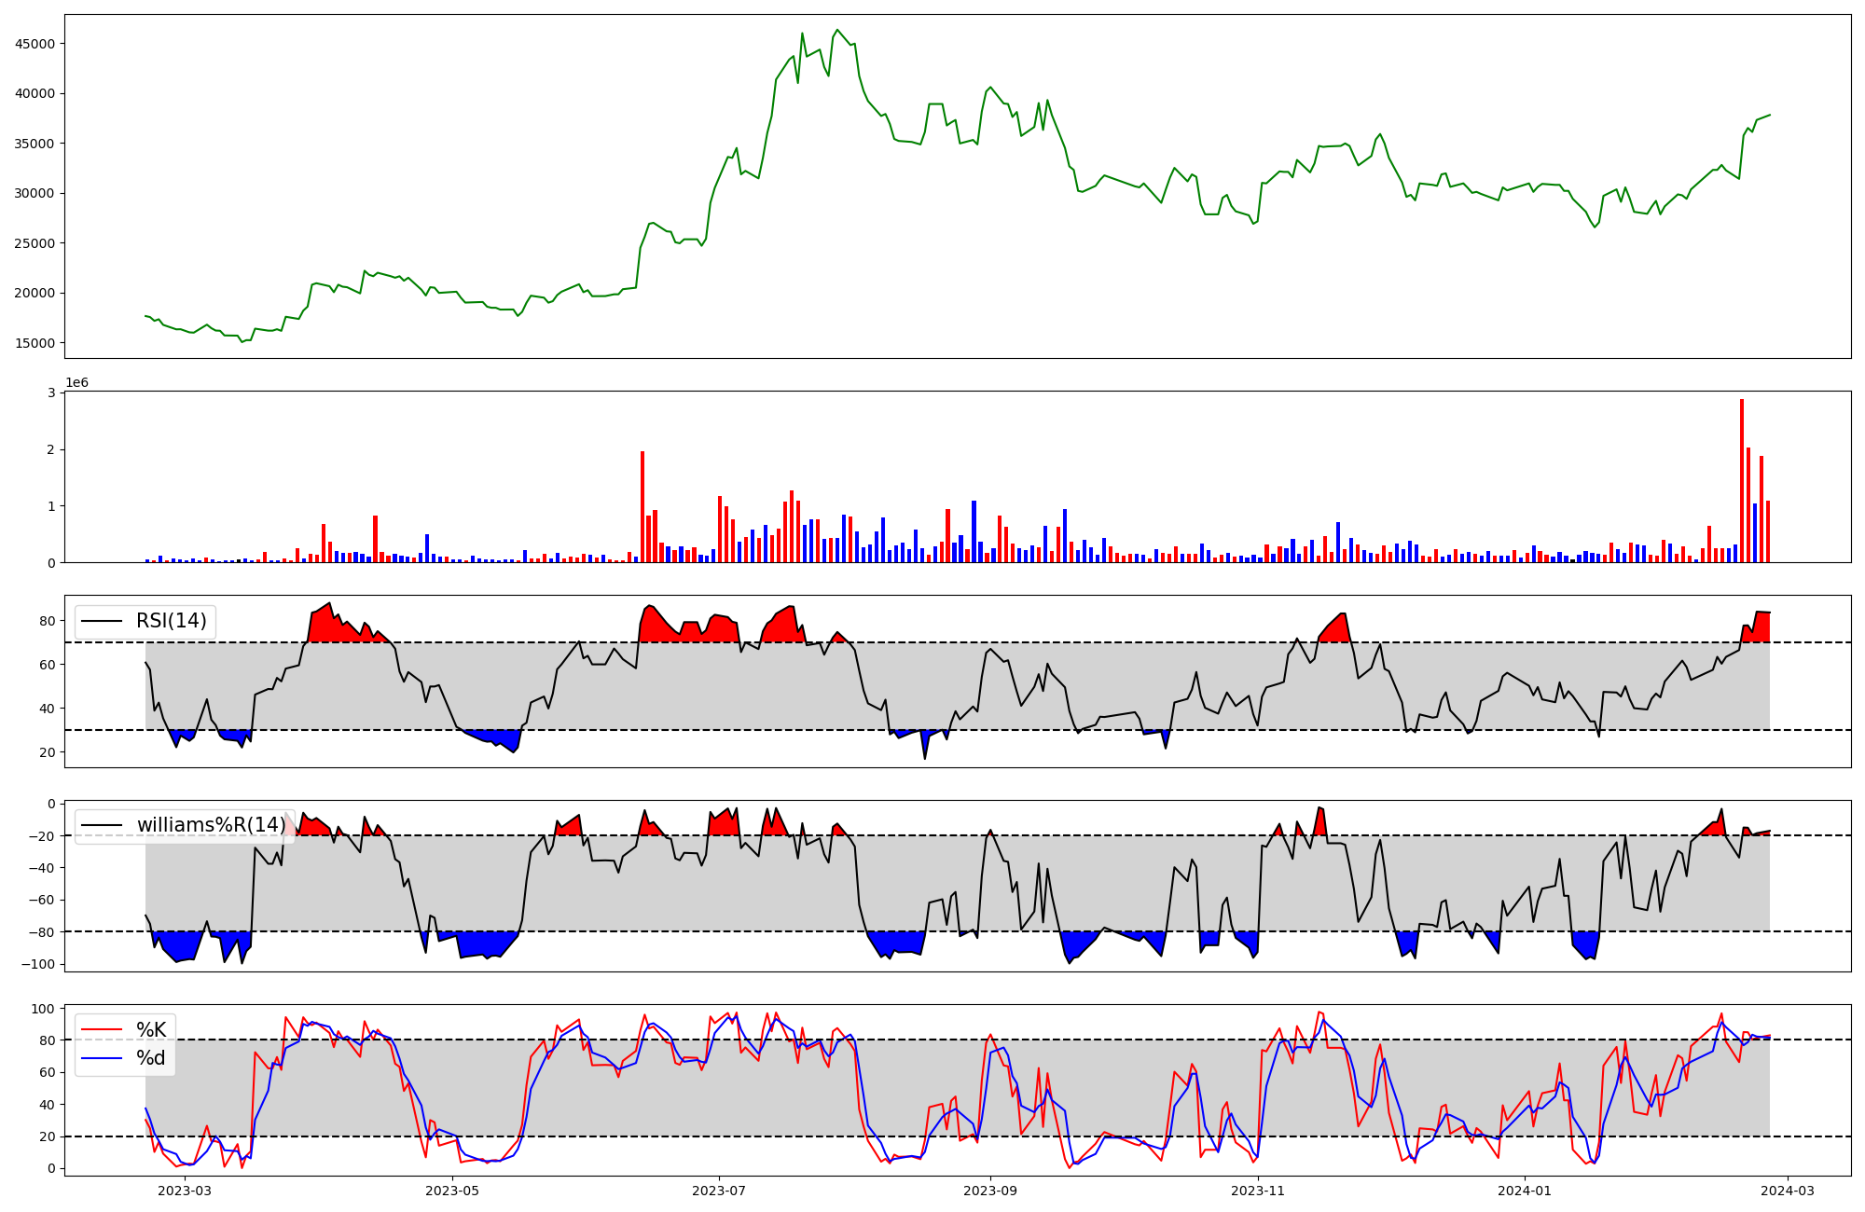The height and width of the screenshot is (1212, 1865).
Task: Click the tallest red volume bar
Action: point(1742,480)
